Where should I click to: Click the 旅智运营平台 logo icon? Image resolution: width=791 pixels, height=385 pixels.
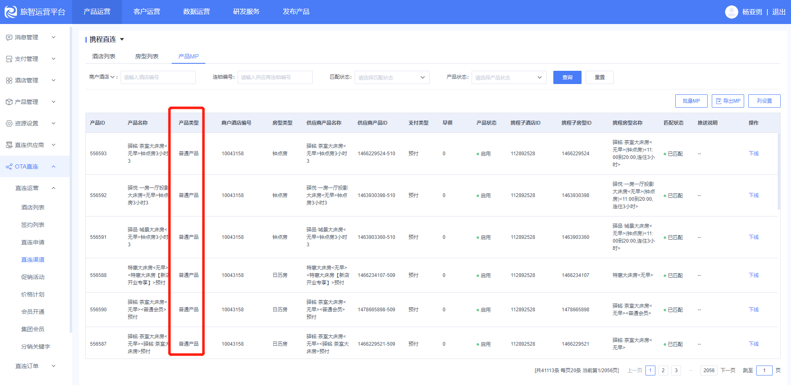pyautogui.click(x=10, y=12)
